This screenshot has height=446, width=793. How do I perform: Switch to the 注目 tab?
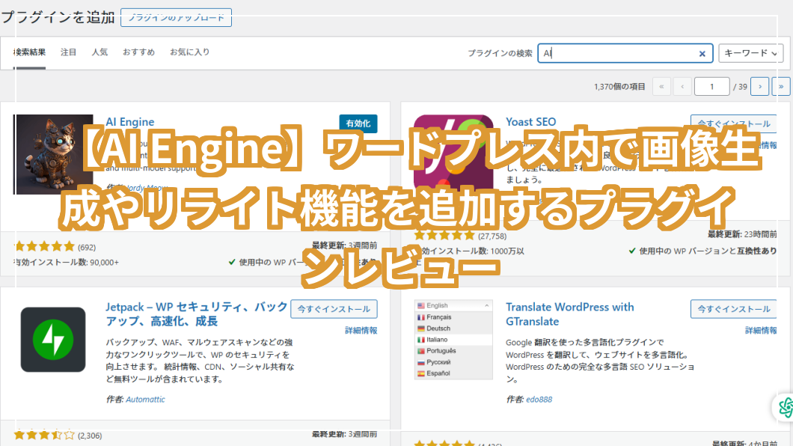69,52
